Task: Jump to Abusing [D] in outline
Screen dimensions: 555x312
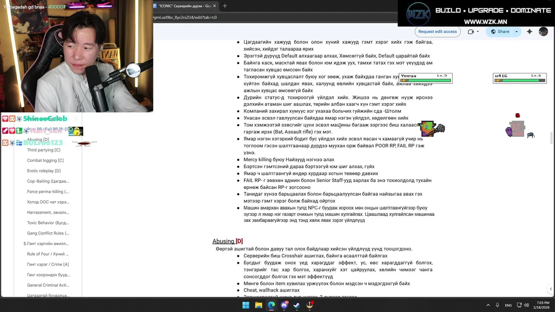Action: [x=38, y=140]
